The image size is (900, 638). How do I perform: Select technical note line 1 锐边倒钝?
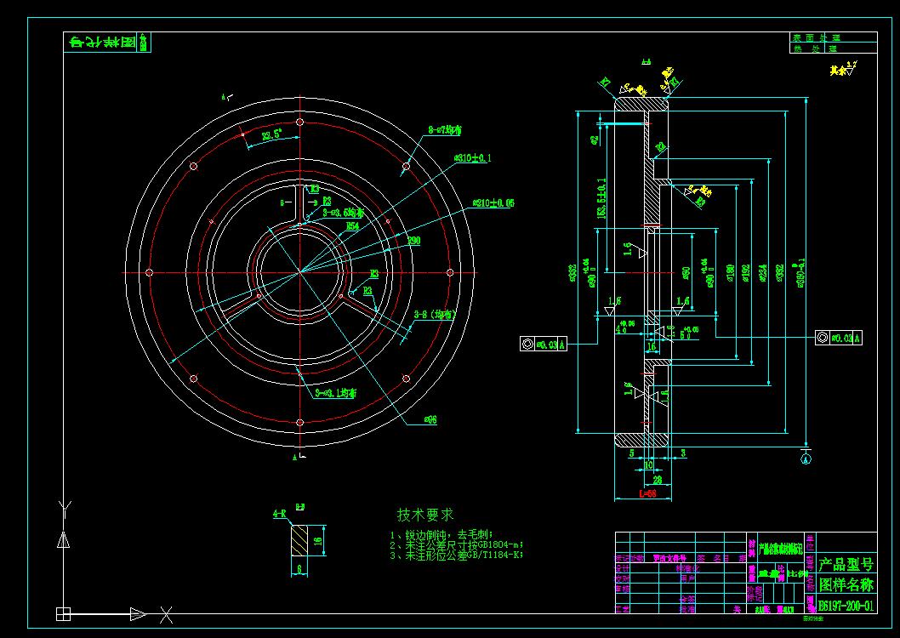pos(441,534)
